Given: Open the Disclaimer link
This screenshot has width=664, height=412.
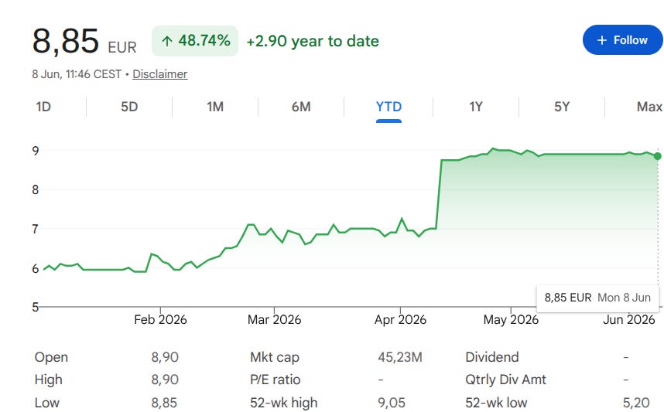Looking at the screenshot, I should pyautogui.click(x=159, y=74).
